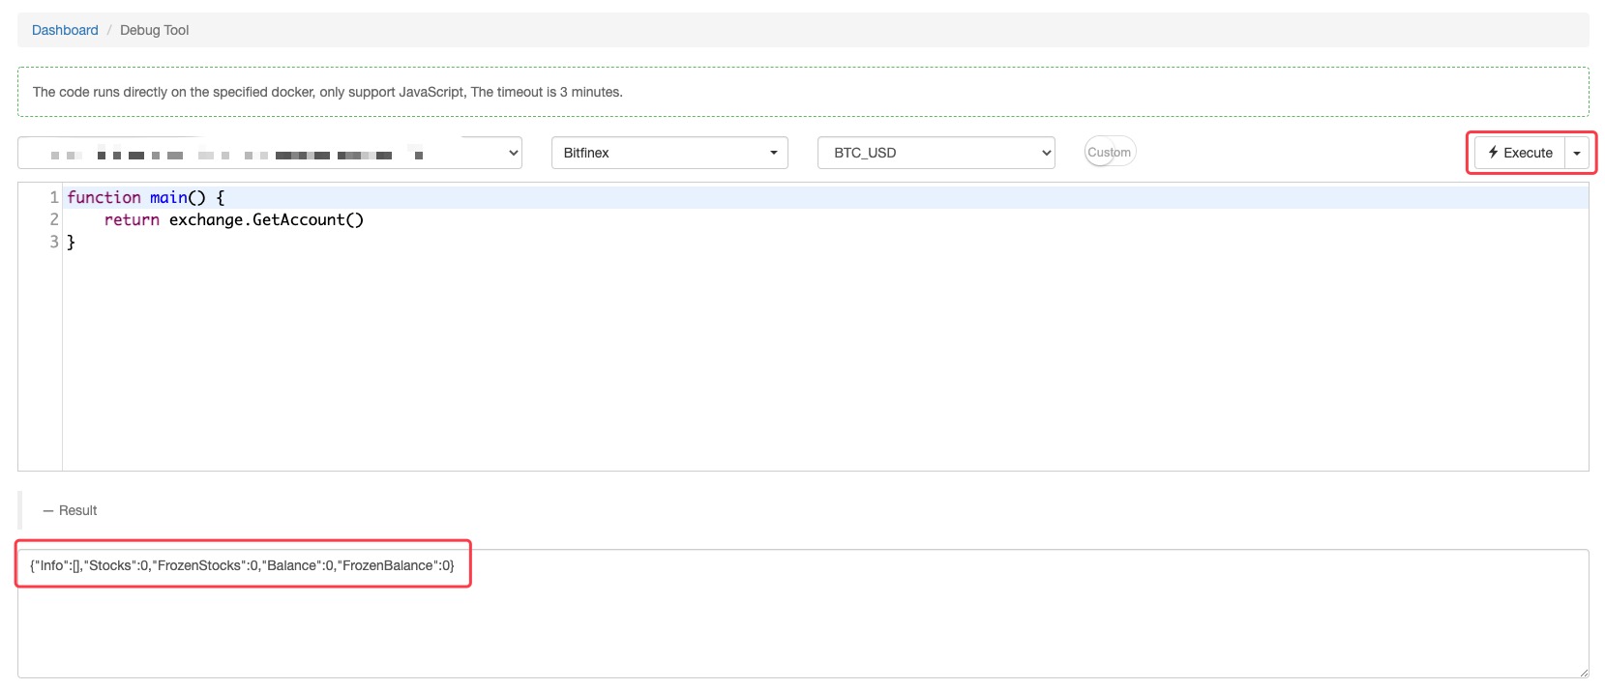1605x689 pixels.
Task: Click the closing brace on line 3
Action: point(71,242)
